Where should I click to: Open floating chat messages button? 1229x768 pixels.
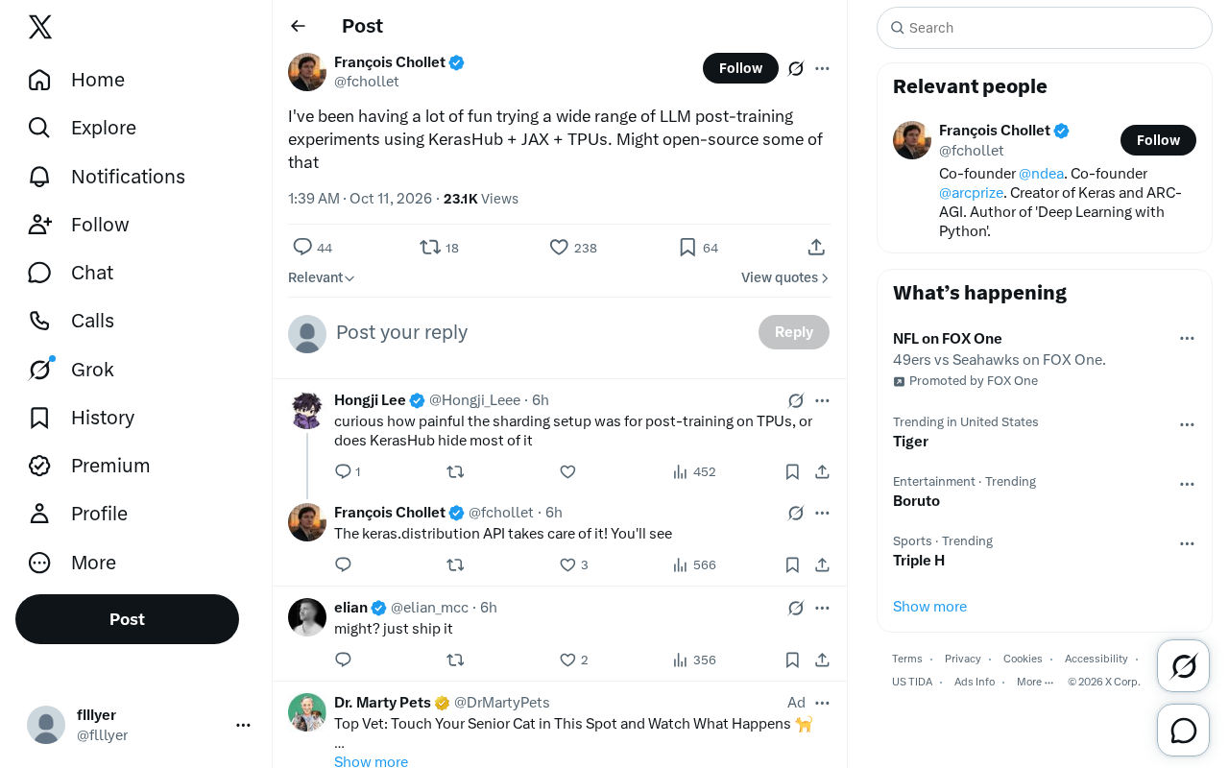click(x=1184, y=731)
